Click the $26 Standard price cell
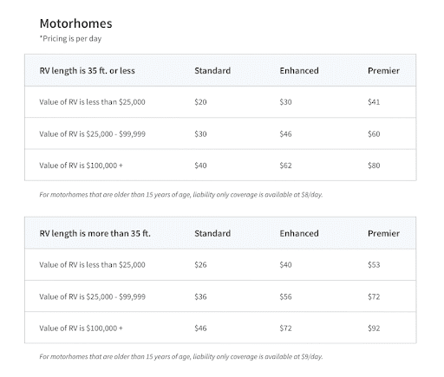 pos(200,265)
